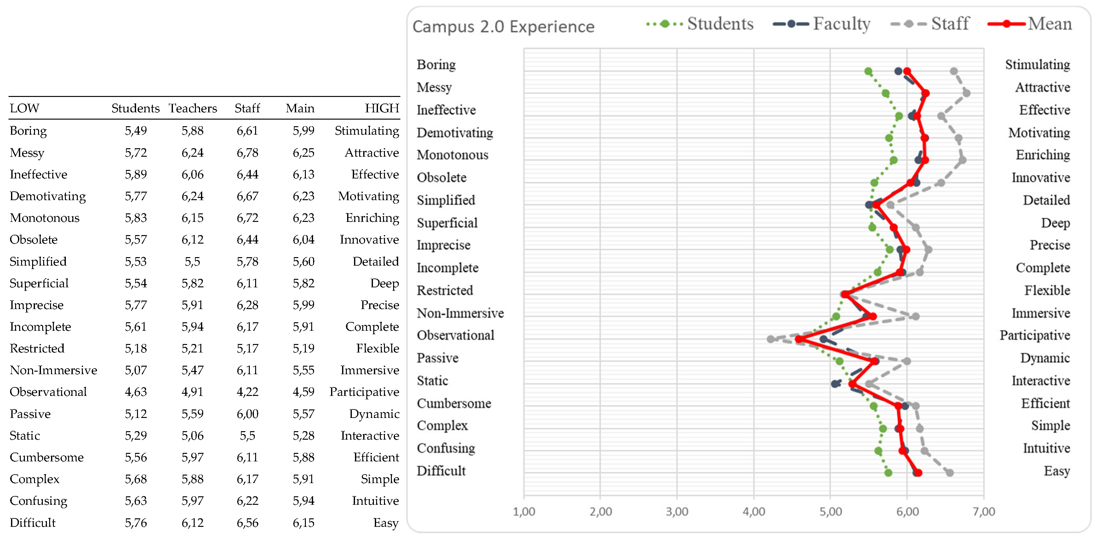Select the Main column header in table

300,108
